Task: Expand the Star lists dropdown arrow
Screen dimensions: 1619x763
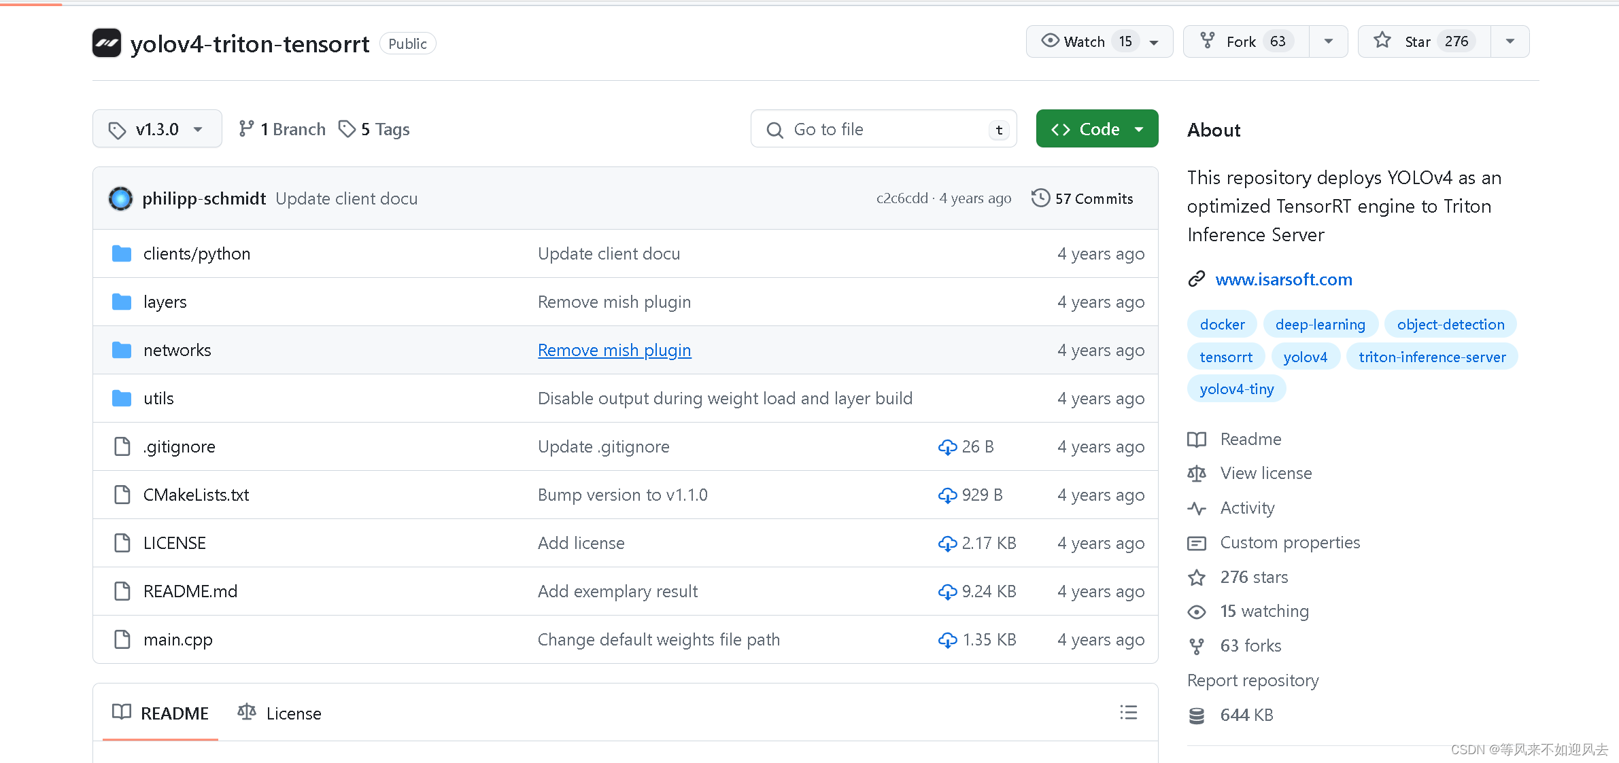Action: tap(1510, 41)
